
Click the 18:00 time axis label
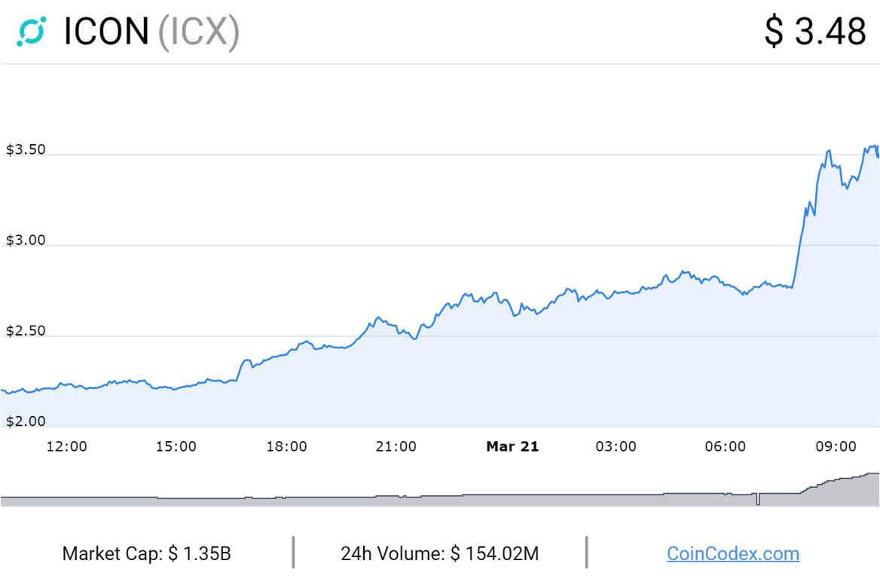tap(286, 446)
